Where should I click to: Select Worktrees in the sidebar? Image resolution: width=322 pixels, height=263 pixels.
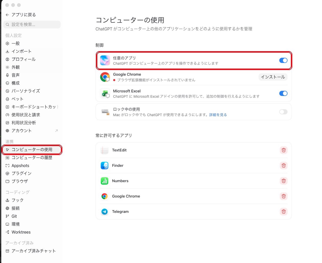(x=32, y=232)
